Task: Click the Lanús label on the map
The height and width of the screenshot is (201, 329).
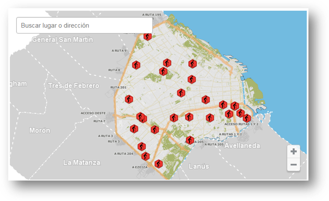Action: coord(199,166)
